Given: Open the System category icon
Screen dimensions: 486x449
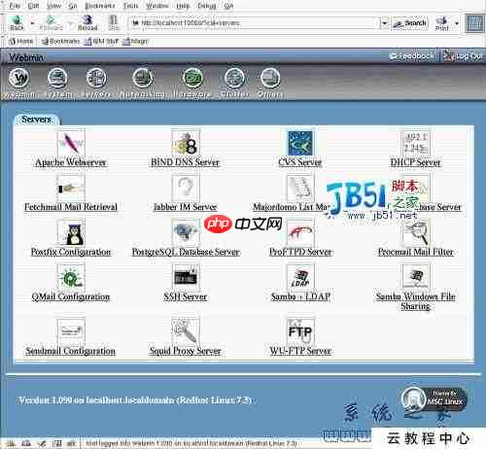Looking at the screenshot, I should click(x=57, y=78).
